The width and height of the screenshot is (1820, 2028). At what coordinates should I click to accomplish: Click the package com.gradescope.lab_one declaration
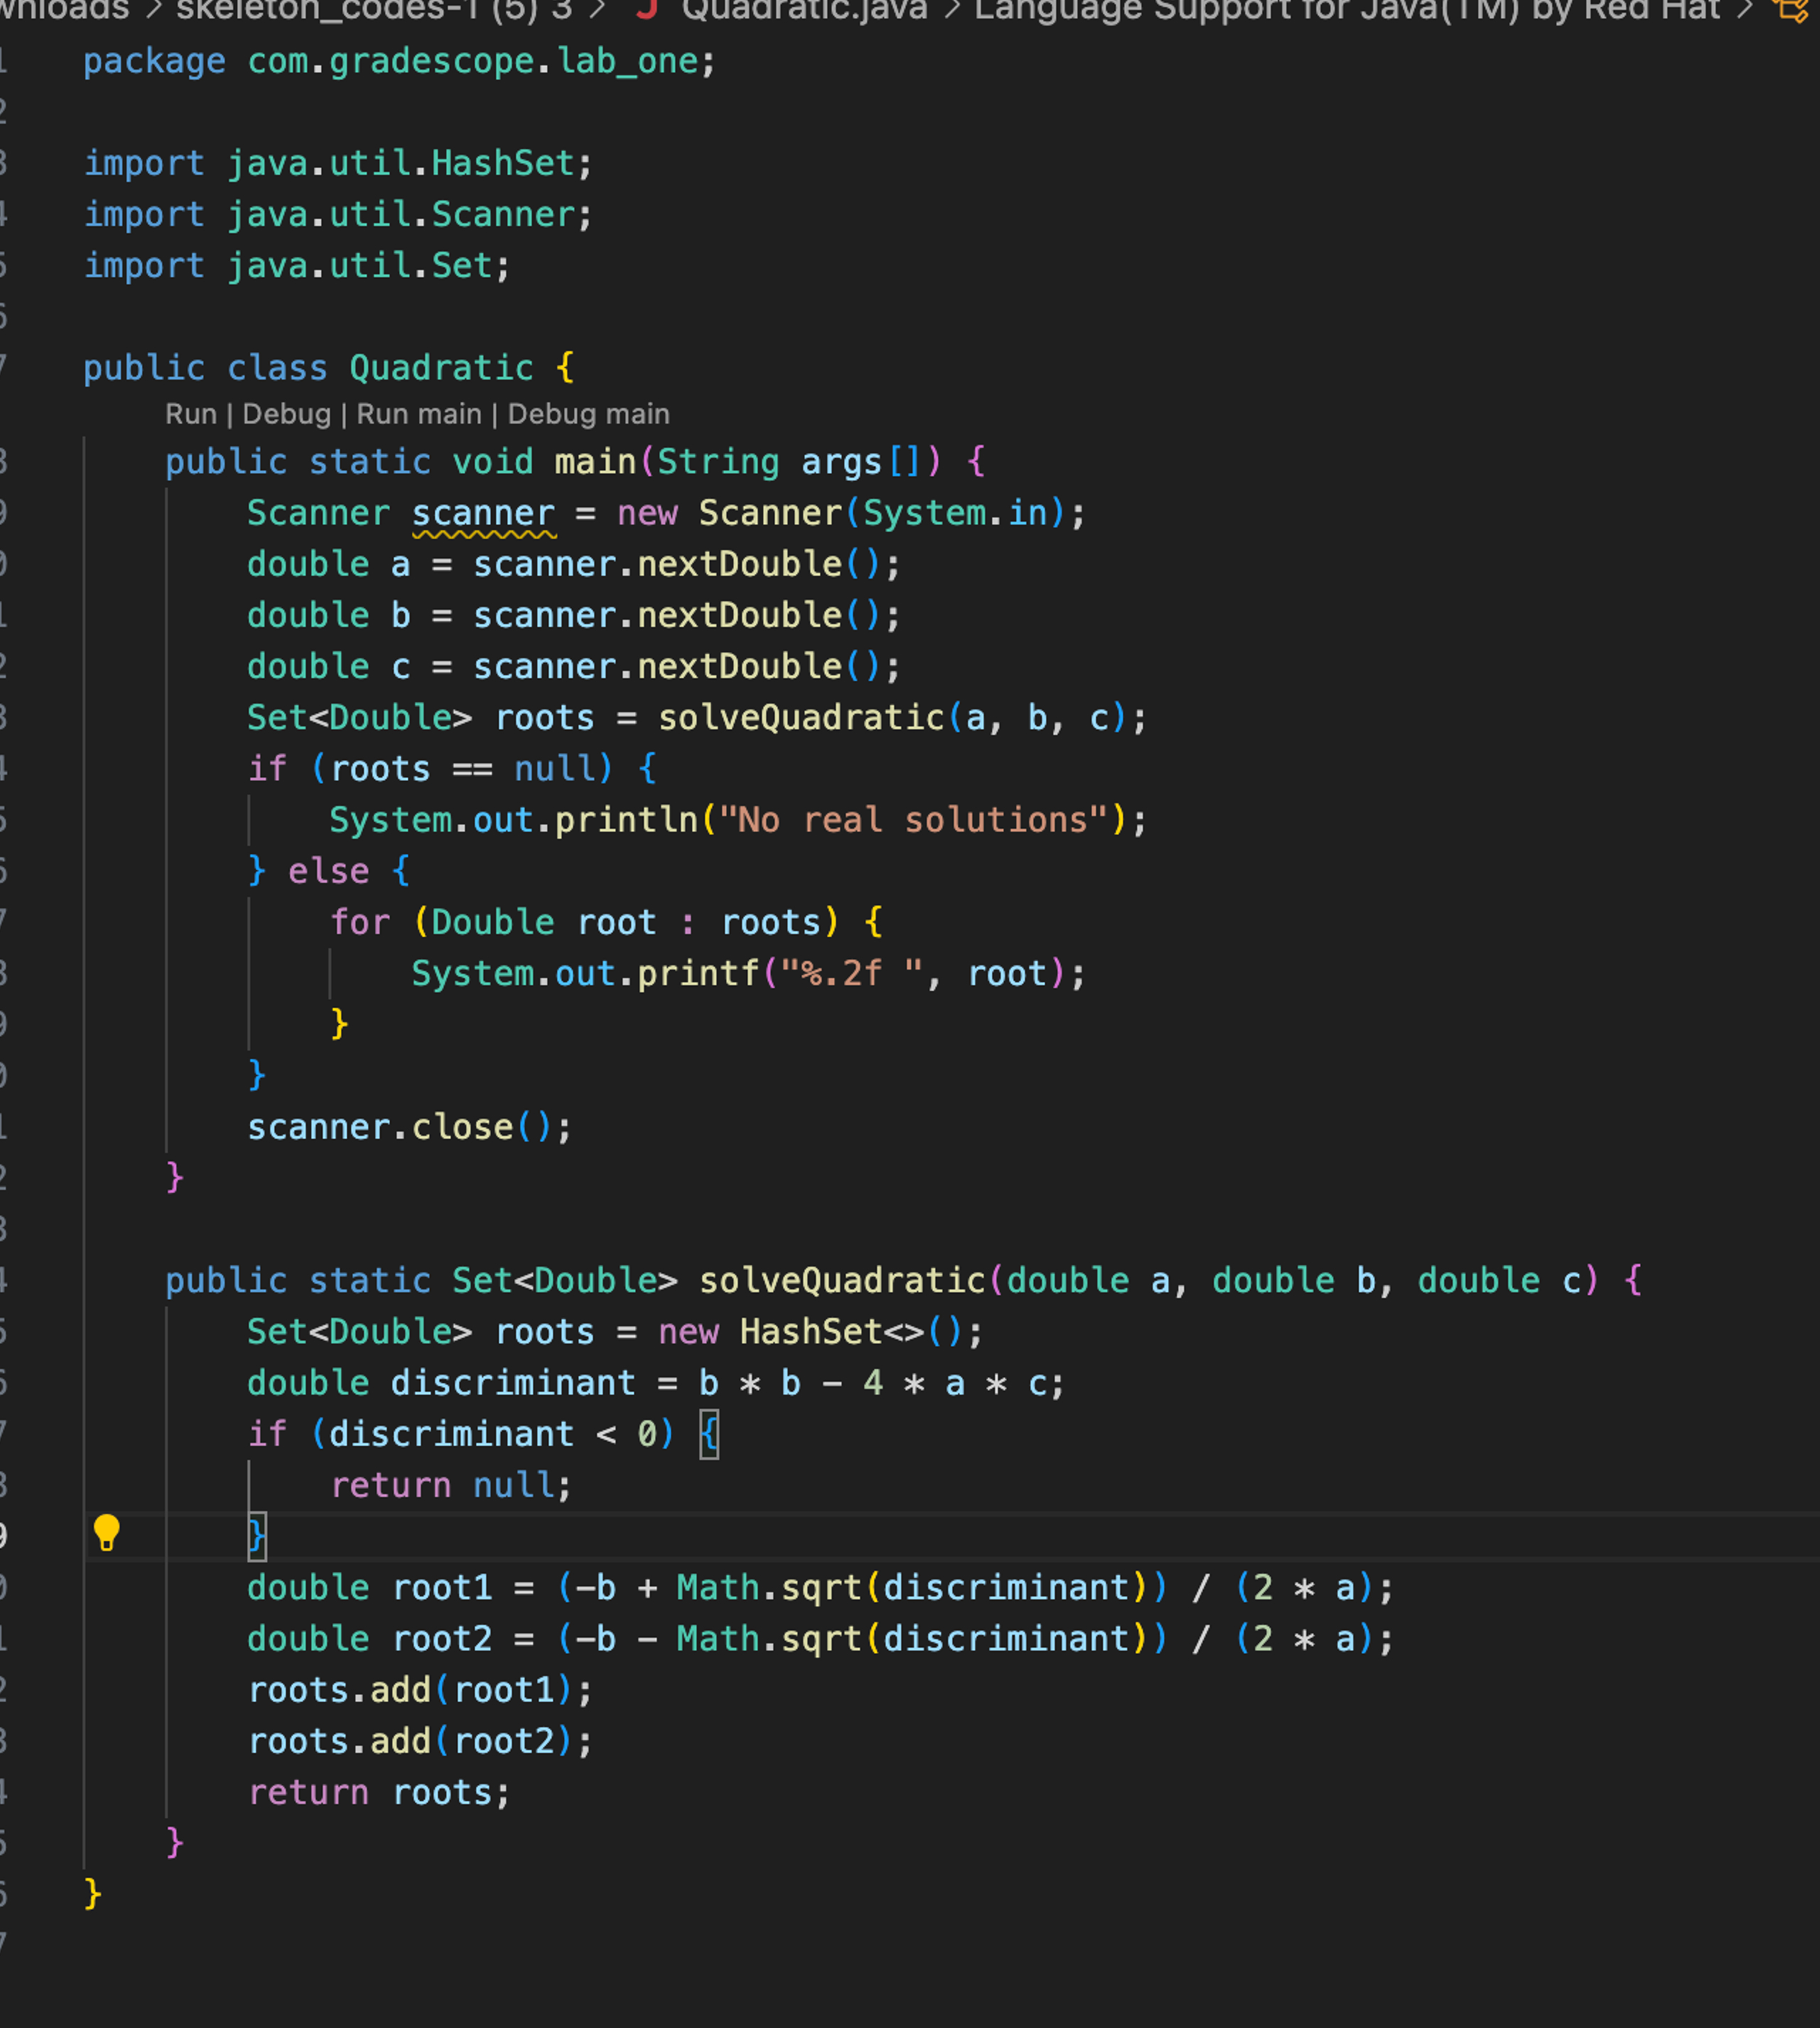pyautogui.click(x=400, y=61)
